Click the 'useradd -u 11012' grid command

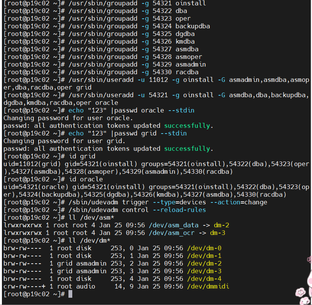point(156,84)
